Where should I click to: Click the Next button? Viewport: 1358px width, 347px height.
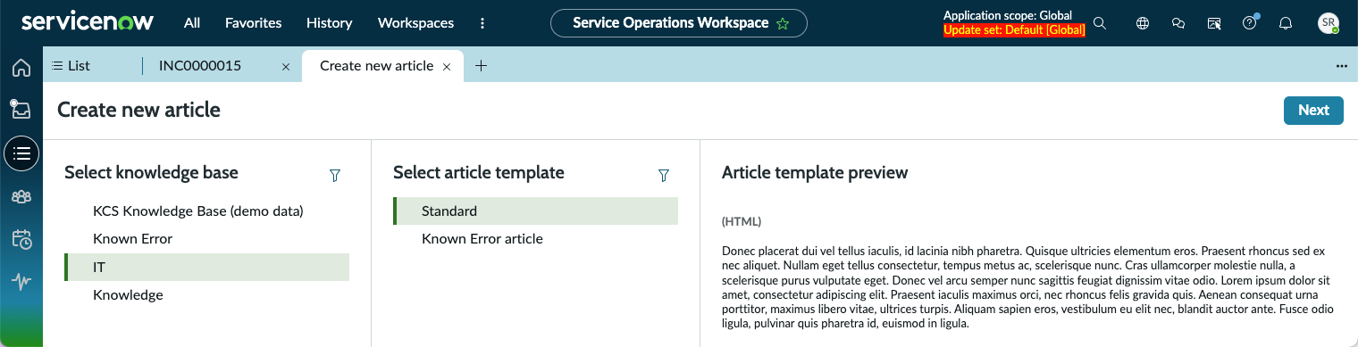[1313, 111]
